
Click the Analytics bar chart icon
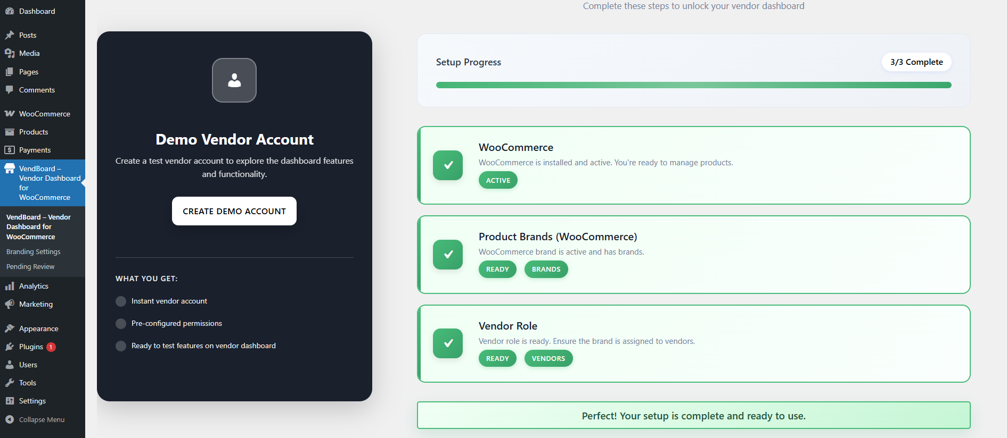10,286
